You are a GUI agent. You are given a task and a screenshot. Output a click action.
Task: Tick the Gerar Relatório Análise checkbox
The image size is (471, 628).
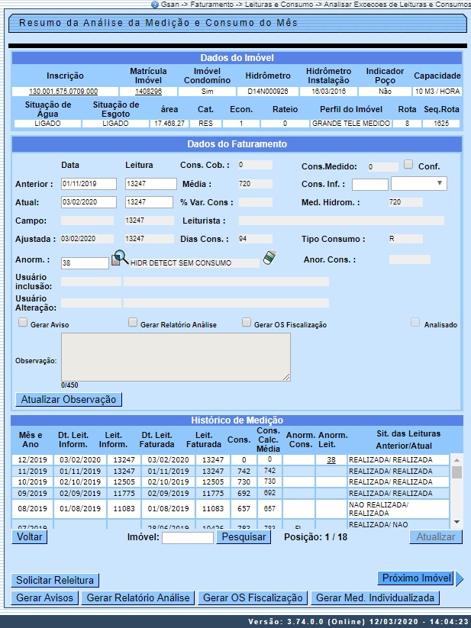[x=133, y=323]
